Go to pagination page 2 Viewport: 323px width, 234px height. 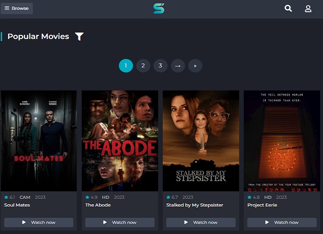[143, 66]
